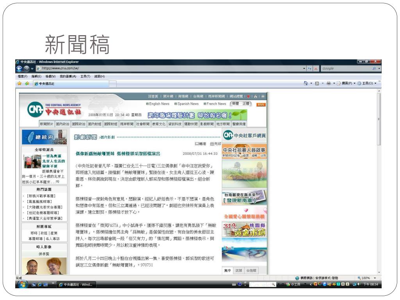Click the 網站總覽 sitemap link
Image resolution: width=400 pixels, height=300 pixels.
(236, 96)
